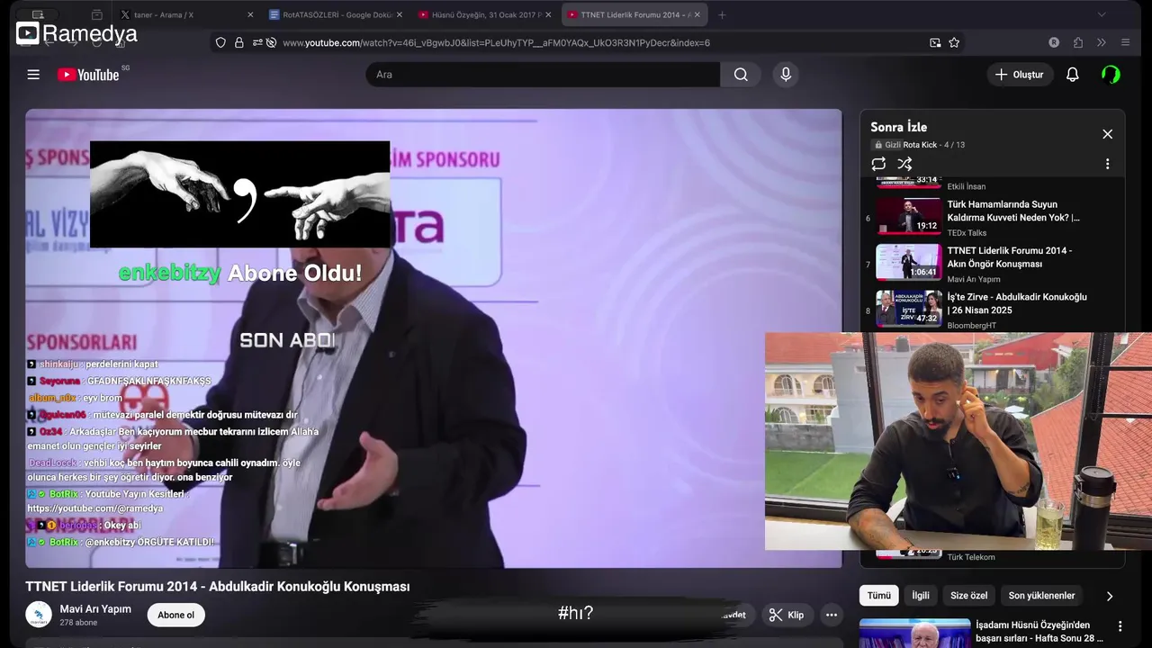
Task: Show more filter chips with right arrow
Action: point(1109,596)
